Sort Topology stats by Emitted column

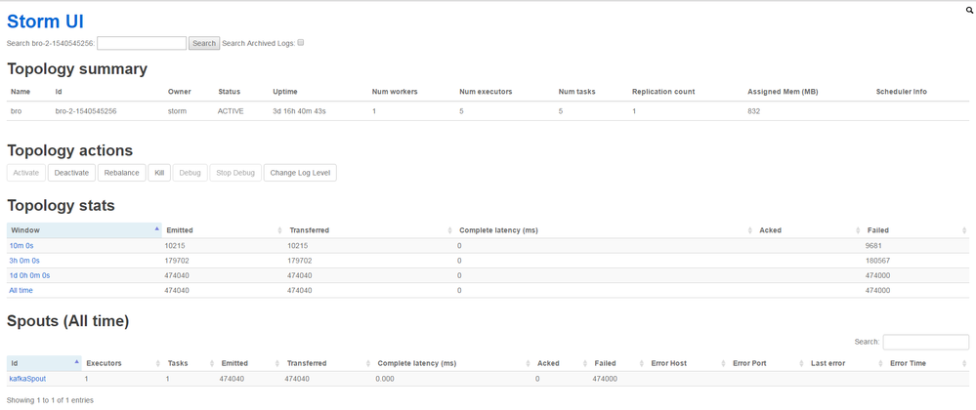[224, 230]
